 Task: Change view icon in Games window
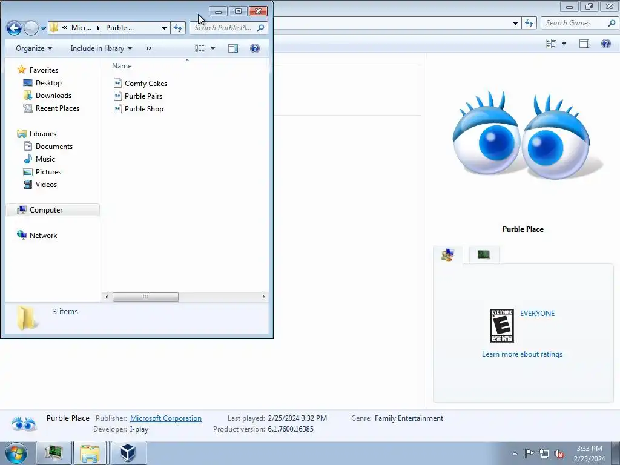[x=551, y=44]
